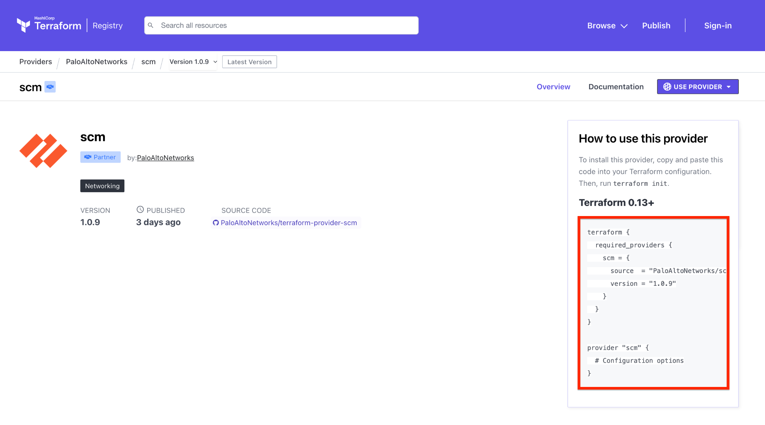The width and height of the screenshot is (765, 425).
Task: Open the Publish menu item
Action: (656, 26)
